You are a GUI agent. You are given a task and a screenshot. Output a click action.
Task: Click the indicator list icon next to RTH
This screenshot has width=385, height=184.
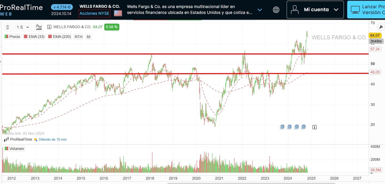pyautogui.click(x=88, y=37)
